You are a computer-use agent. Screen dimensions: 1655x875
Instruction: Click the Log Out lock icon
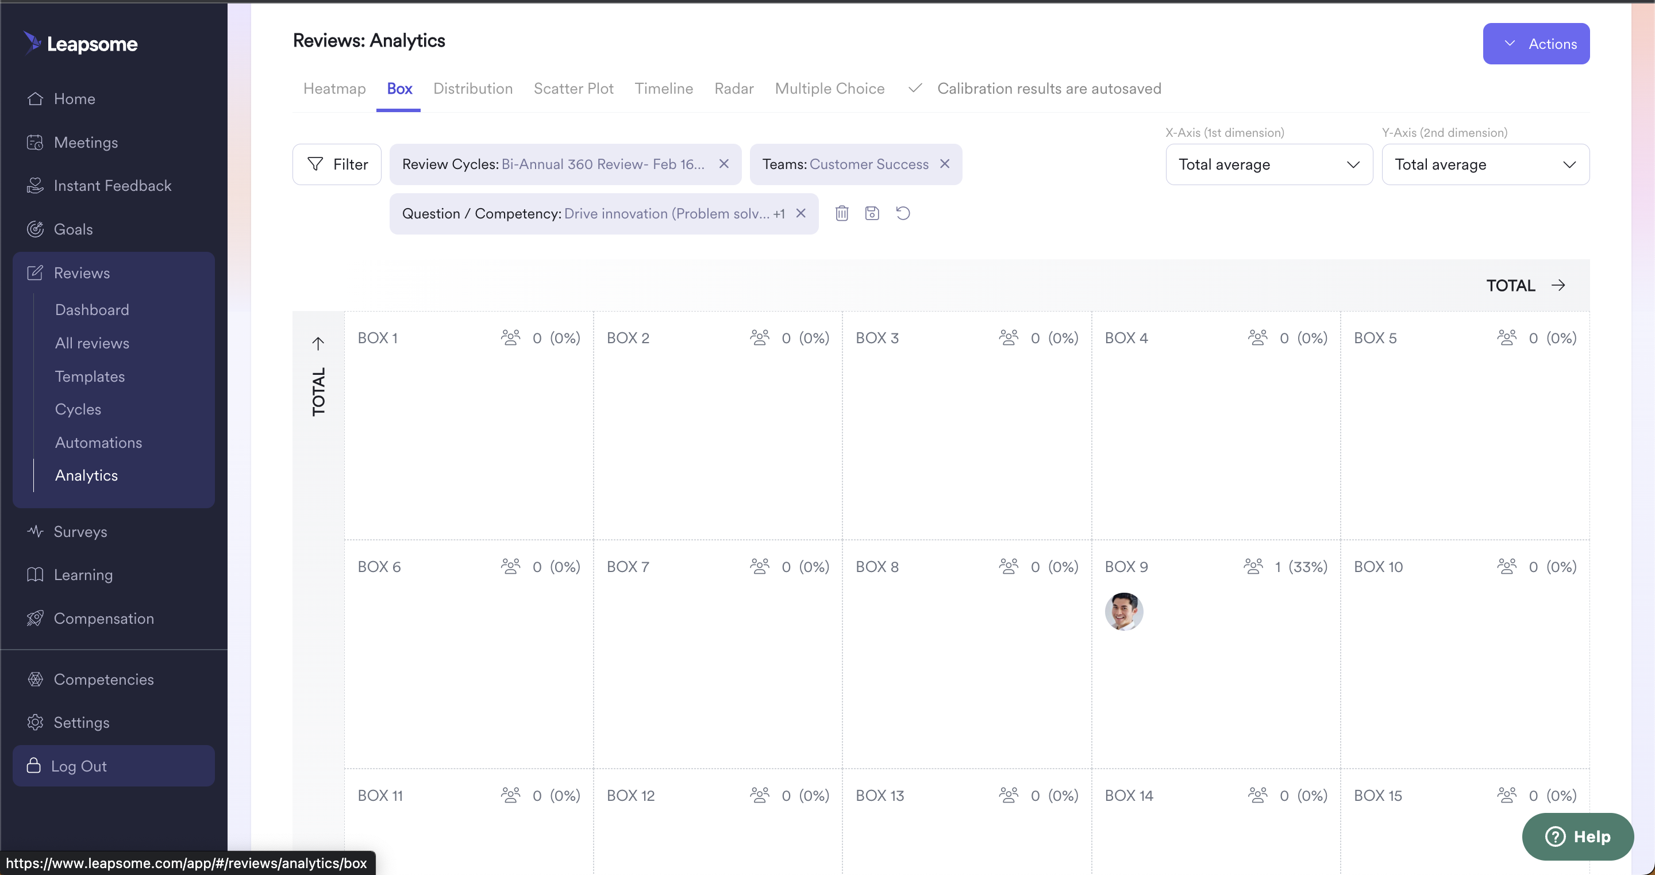pyautogui.click(x=33, y=765)
